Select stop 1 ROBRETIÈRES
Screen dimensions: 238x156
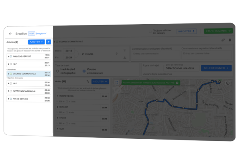coord(82,96)
